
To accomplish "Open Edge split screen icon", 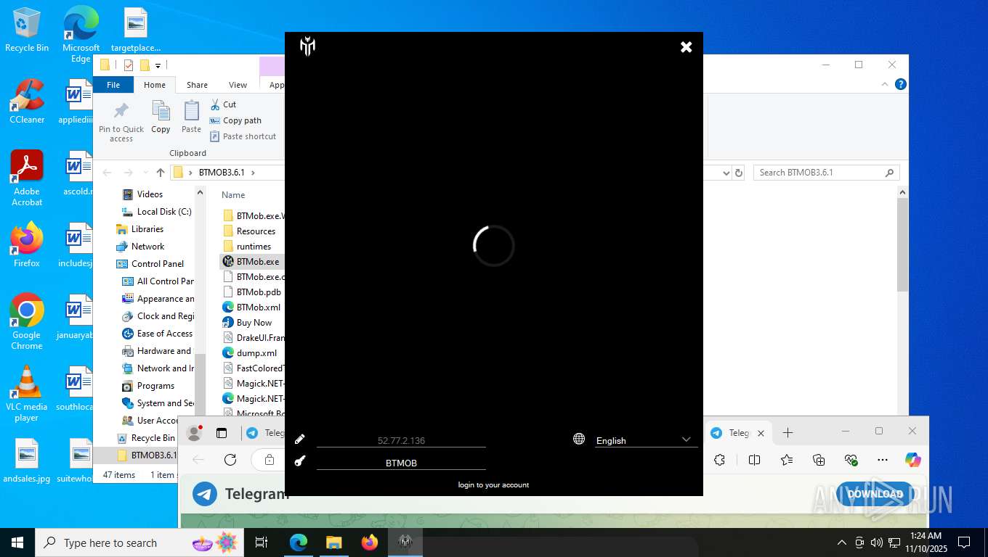I will coord(755,460).
